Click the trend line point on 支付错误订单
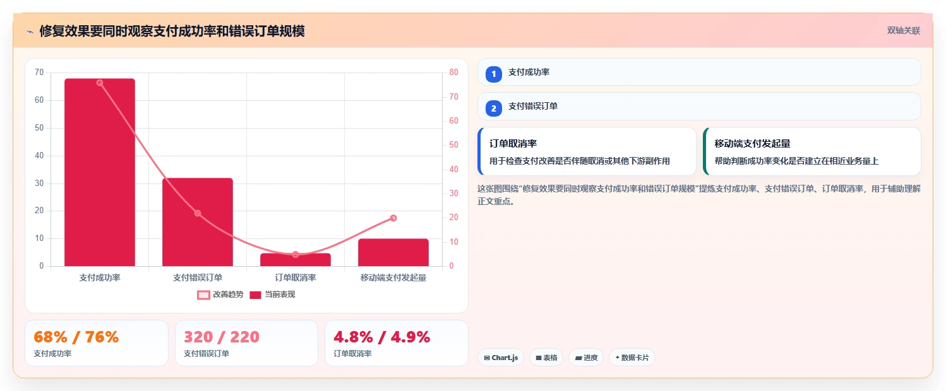946x391 pixels. coord(198,213)
